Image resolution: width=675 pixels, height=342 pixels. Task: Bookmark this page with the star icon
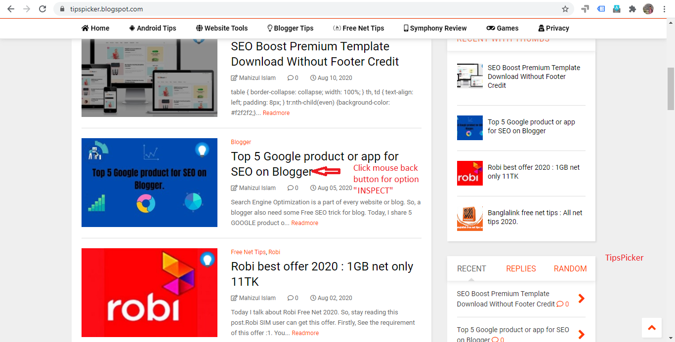coord(565,9)
